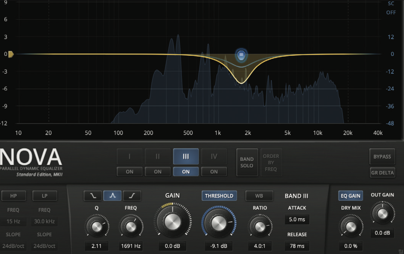This screenshot has height=254, width=404.
Task: Click the Q value field showing 2.11
Action: point(97,246)
